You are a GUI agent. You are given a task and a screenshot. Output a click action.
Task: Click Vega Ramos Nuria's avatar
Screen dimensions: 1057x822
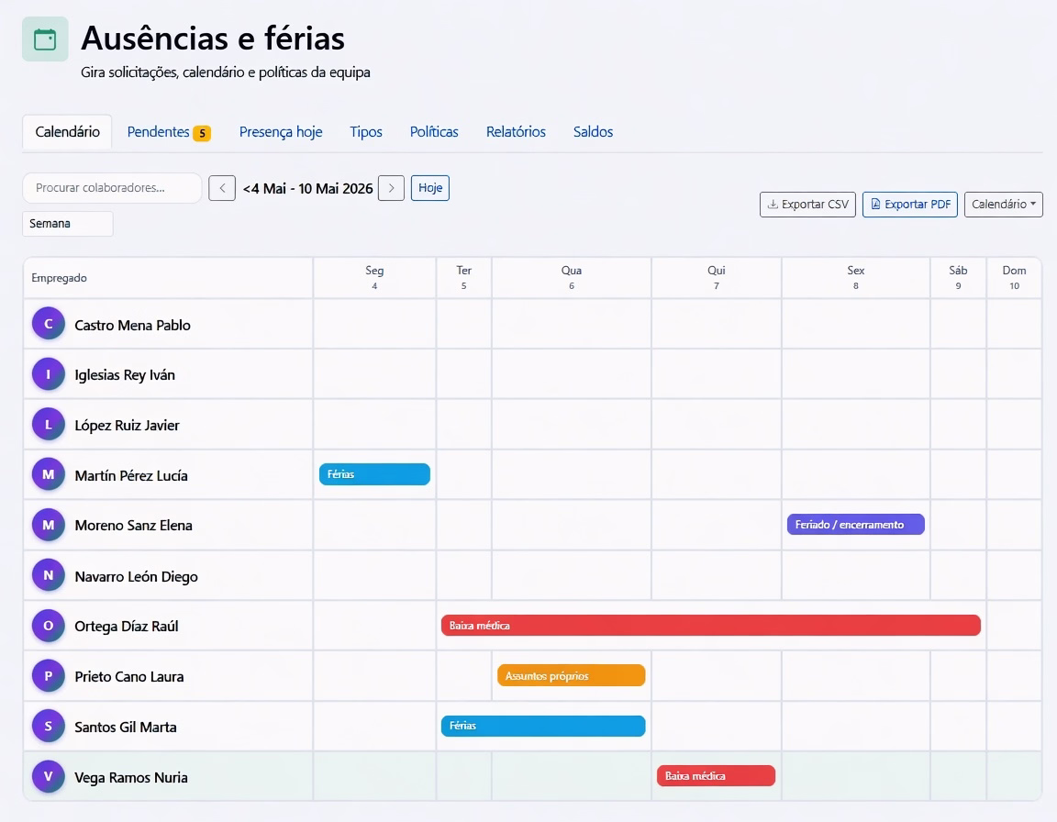(x=49, y=776)
